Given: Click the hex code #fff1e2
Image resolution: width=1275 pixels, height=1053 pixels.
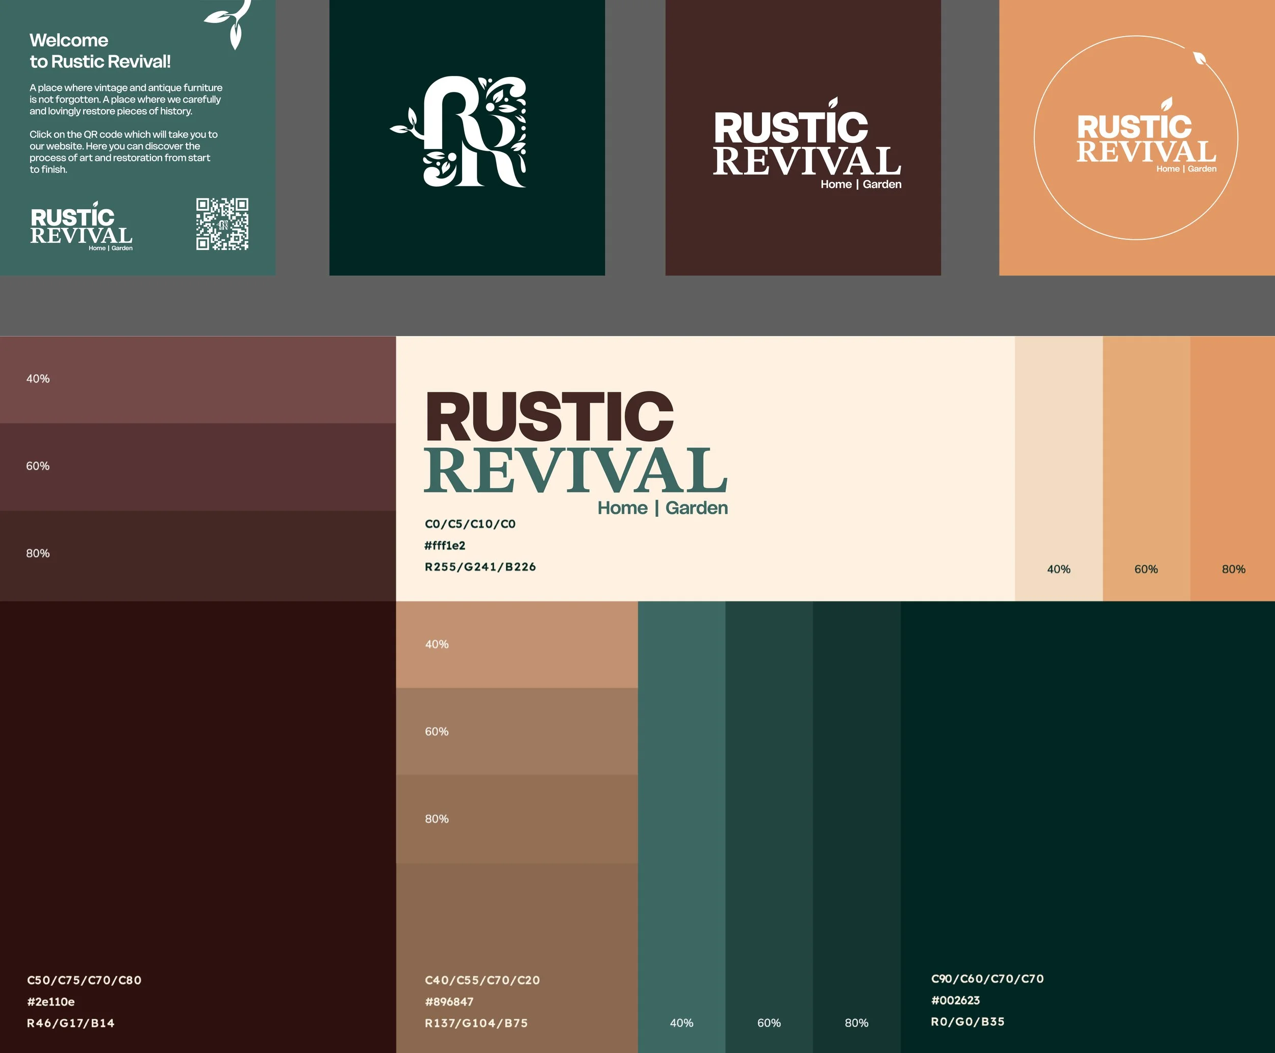Looking at the screenshot, I should [445, 545].
